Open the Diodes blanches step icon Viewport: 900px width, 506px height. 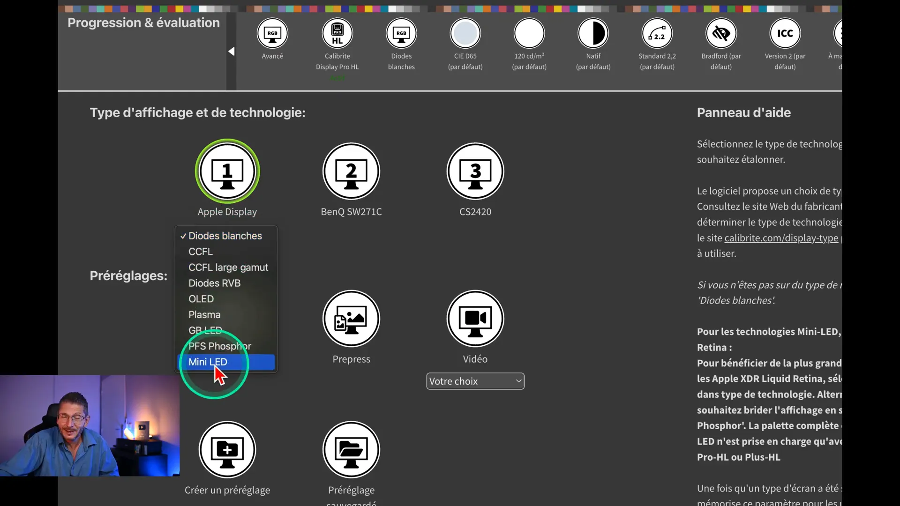401,33
